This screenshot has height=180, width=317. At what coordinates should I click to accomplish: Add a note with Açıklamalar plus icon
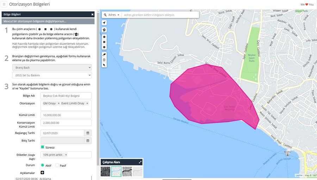coord(42,173)
